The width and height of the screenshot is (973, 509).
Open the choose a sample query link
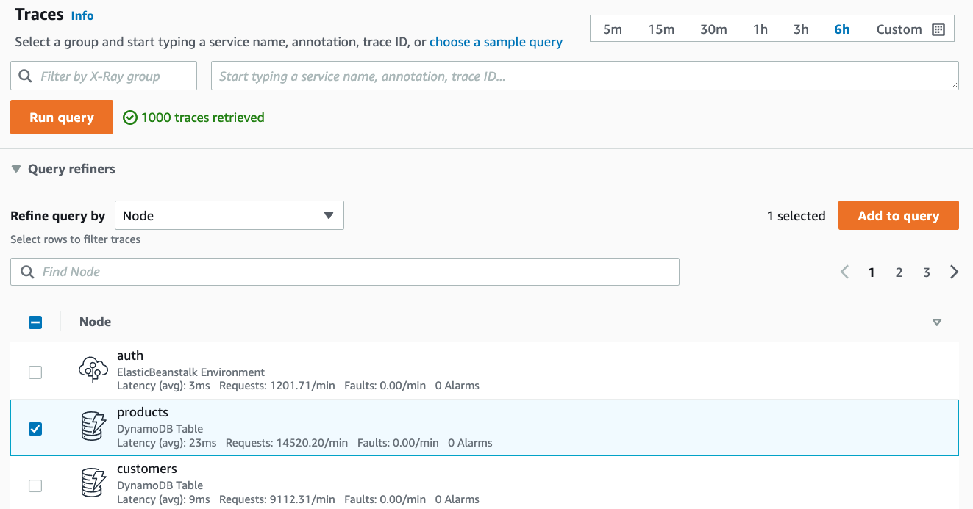point(496,42)
